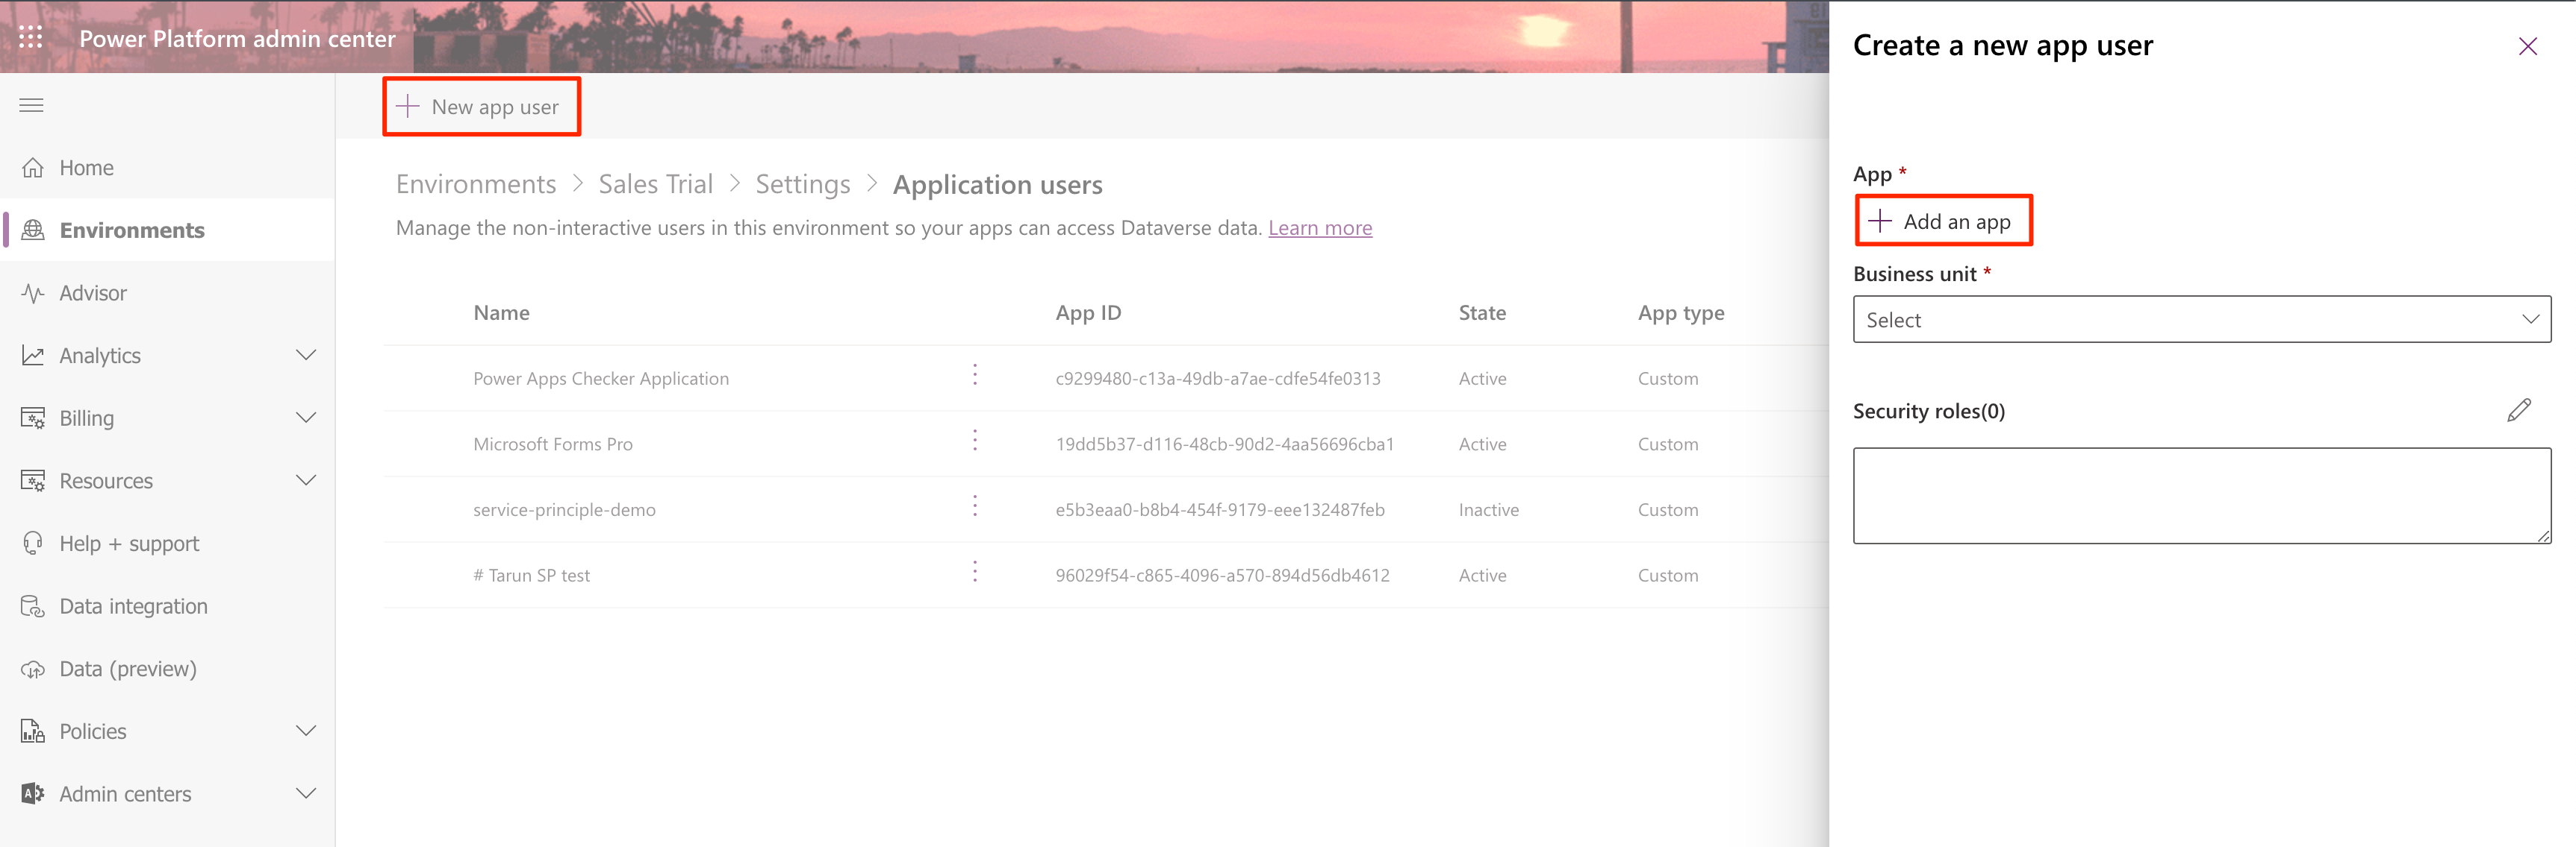The width and height of the screenshot is (2576, 847).
Task: Sort by the State column header
Action: (x=1481, y=312)
